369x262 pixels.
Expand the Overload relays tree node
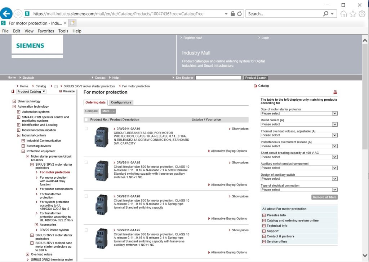pos(27,254)
